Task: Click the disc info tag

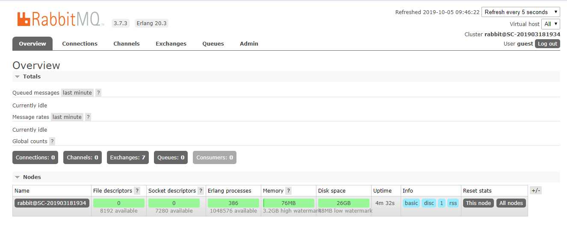Action: coord(429,203)
